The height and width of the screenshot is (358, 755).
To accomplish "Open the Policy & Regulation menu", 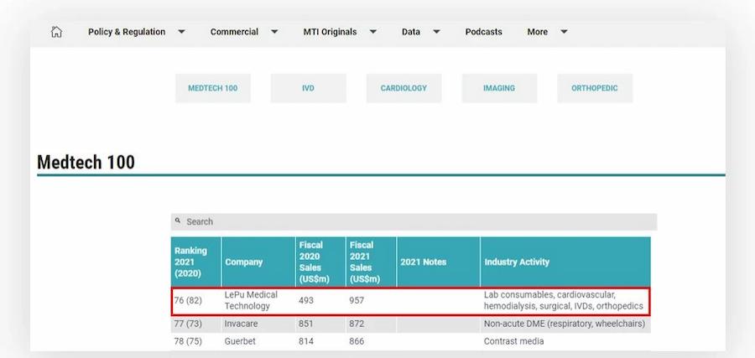I will tap(127, 32).
